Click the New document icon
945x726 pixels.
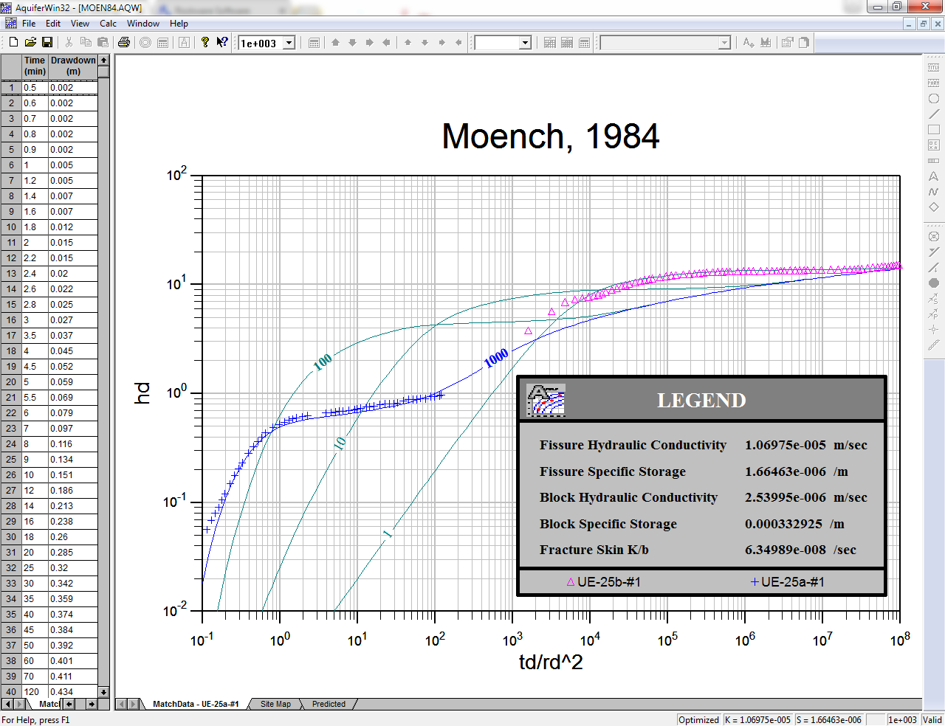point(13,43)
